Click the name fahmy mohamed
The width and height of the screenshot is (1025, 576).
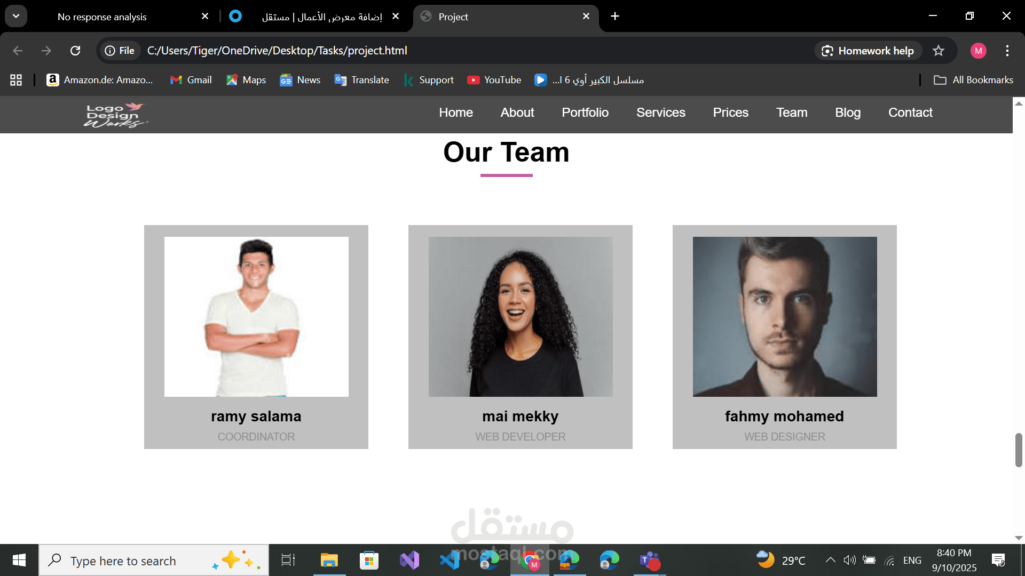click(x=785, y=417)
